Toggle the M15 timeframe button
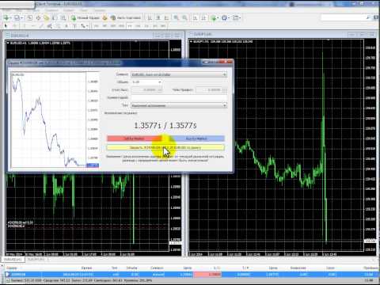Viewport: 380px width, 285px height. 113,26
